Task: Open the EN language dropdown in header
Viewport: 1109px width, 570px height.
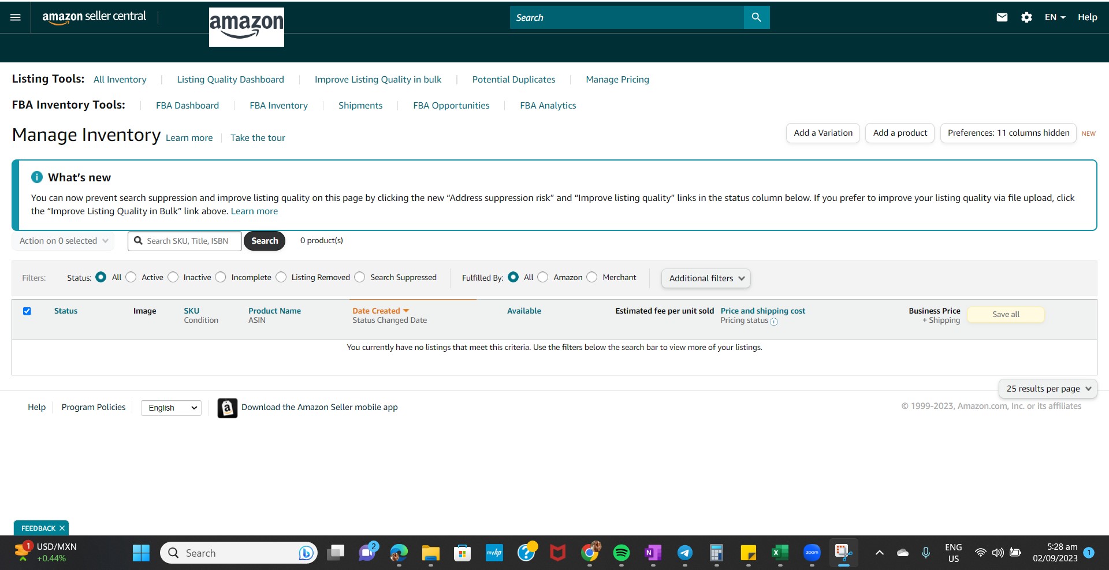Action: (1055, 17)
